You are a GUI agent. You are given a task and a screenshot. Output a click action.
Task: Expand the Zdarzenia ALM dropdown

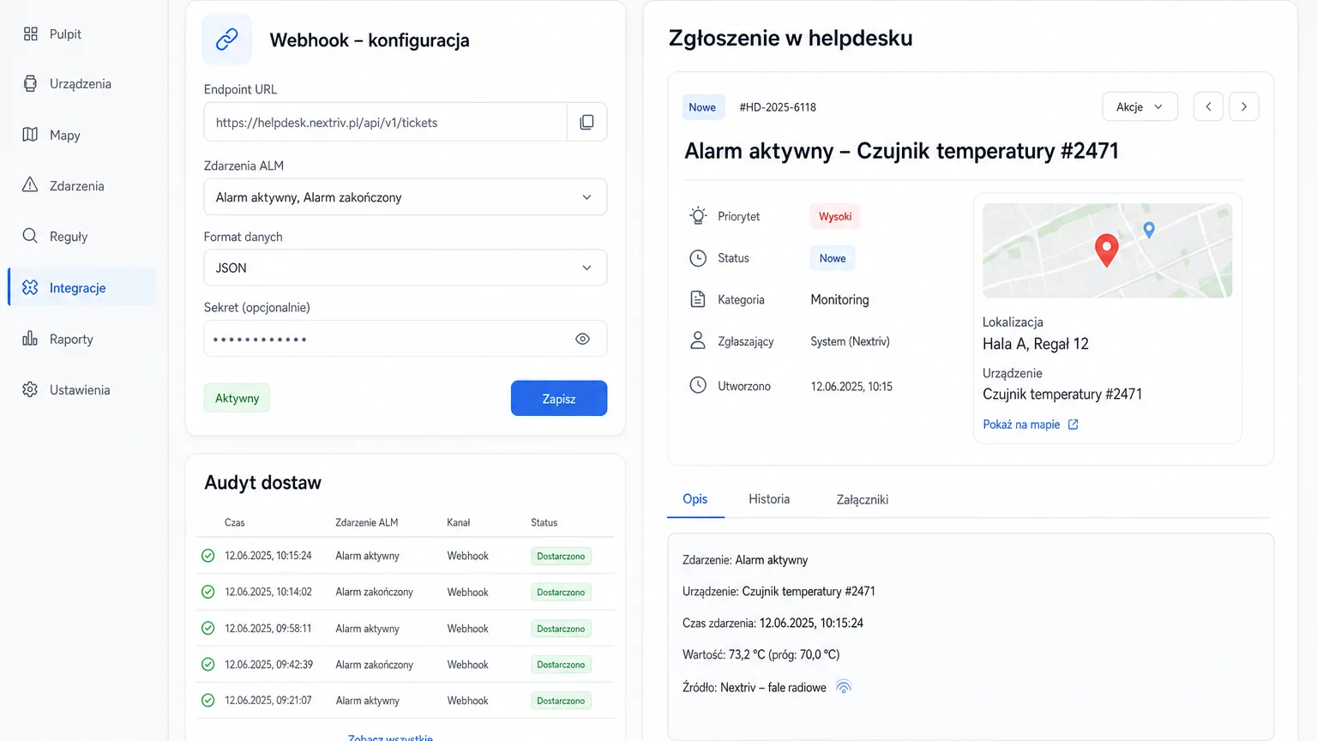point(406,197)
